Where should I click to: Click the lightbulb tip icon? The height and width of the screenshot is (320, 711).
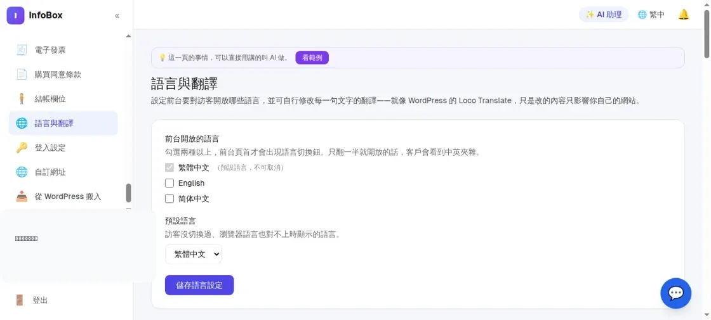point(162,58)
